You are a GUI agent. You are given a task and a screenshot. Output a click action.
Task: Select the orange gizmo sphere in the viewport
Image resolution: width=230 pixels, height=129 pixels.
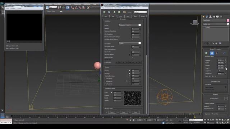point(165,97)
